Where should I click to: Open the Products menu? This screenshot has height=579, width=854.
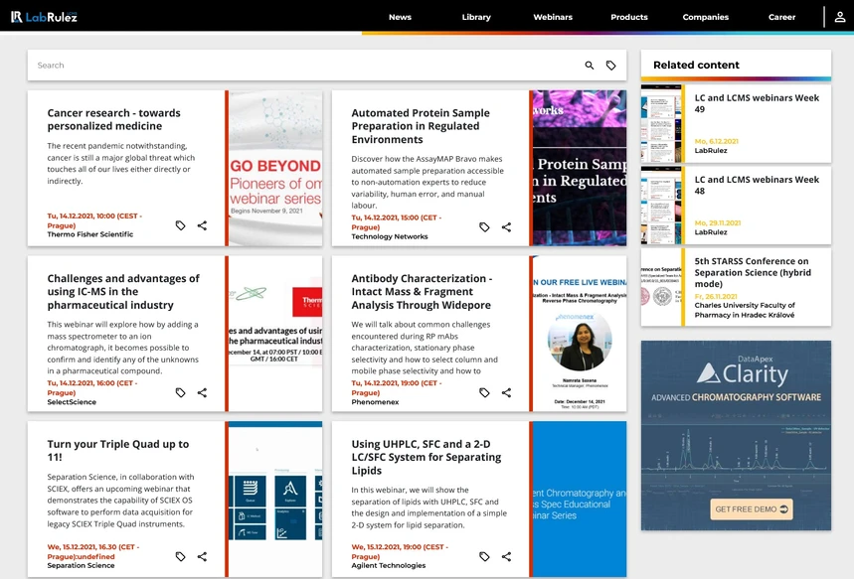point(629,17)
